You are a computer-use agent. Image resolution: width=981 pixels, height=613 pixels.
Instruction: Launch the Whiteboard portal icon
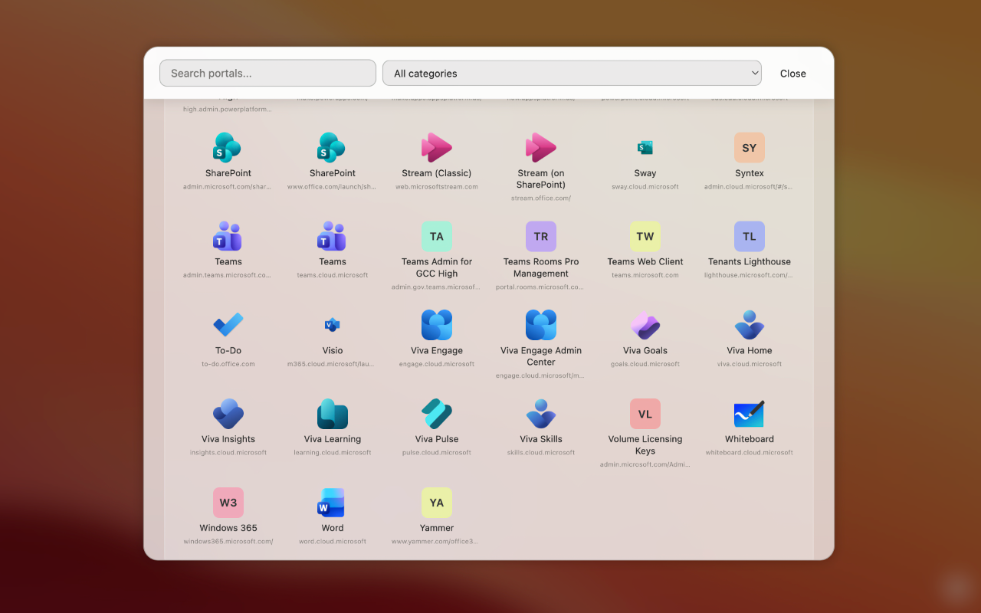pos(750,415)
